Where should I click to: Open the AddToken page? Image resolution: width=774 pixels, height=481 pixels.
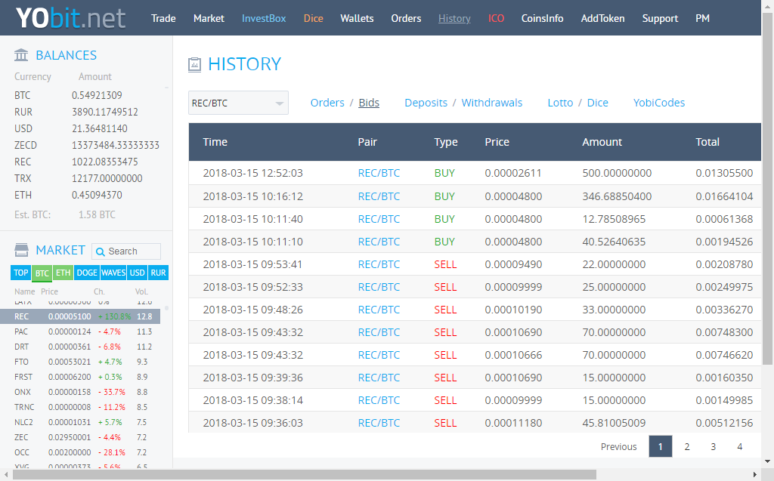[602, 18]
